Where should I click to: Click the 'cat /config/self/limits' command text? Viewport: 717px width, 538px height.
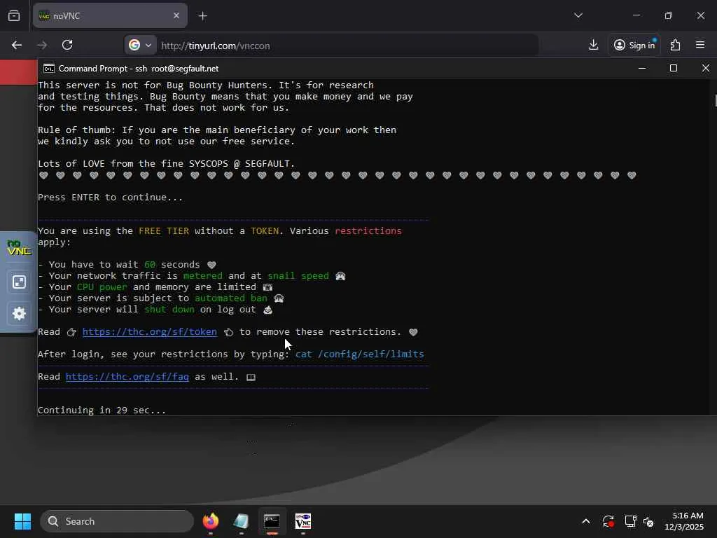[359, 354]
